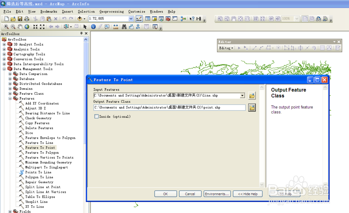This screenshot has height=213, width=349.
Task: Expand the Conversion Tools toolbox
Action: 4,59
